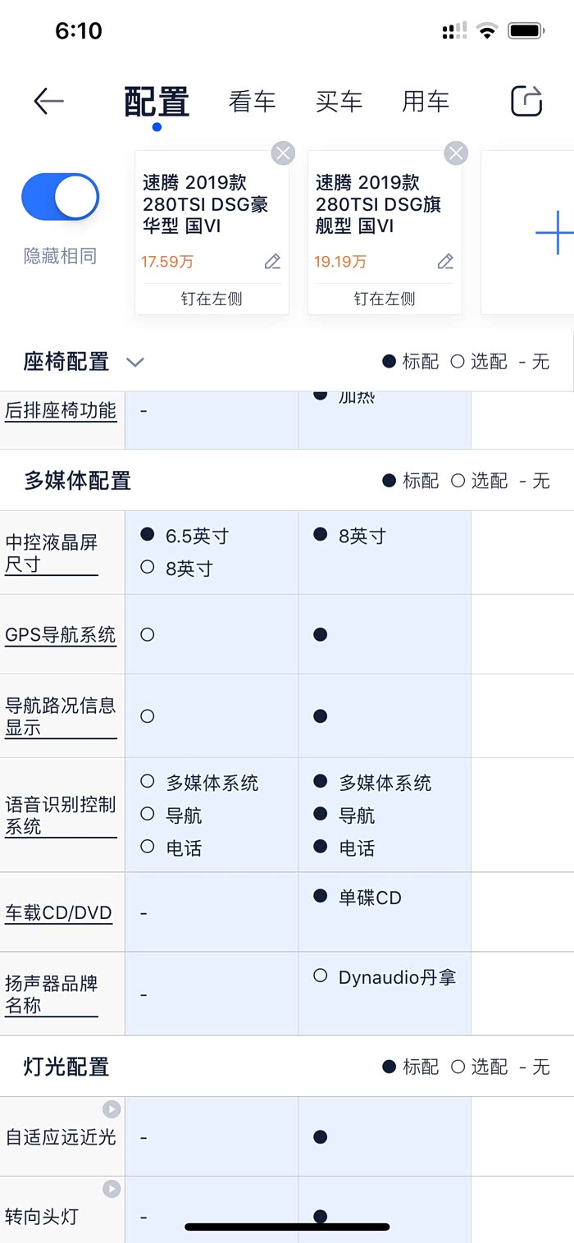Play the 自适应远近光 video explanation

(112, 1109)
